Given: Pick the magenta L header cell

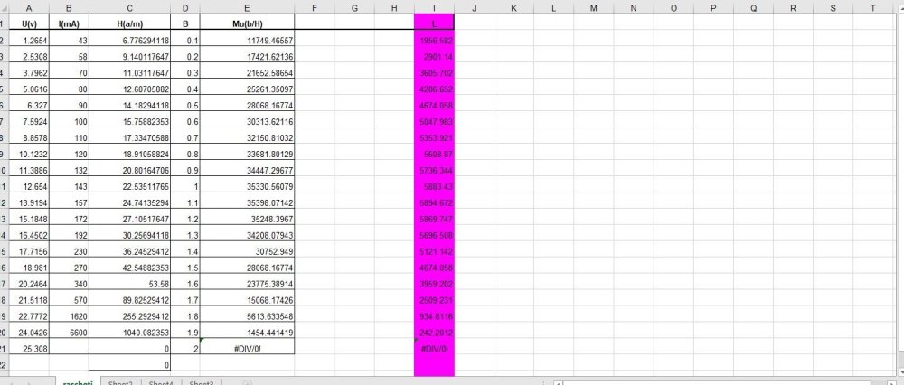Looking at the screenshot, I should [434, 23].
